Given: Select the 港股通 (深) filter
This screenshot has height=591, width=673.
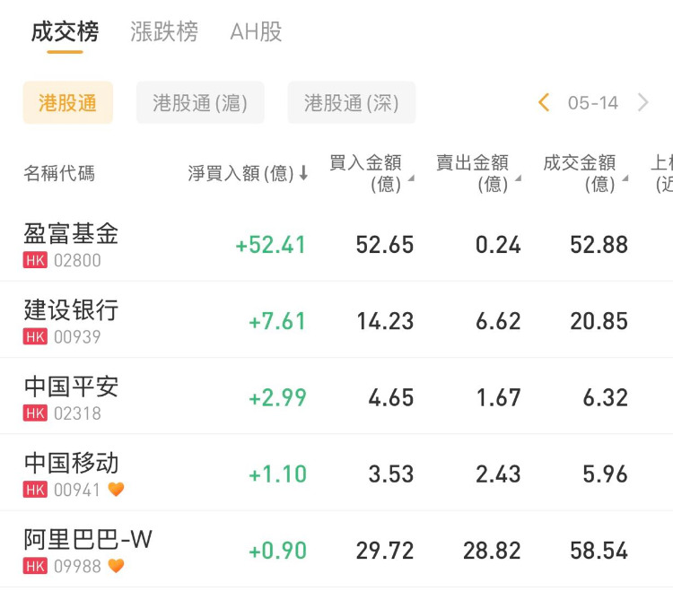Looking at the screenshot, I should (352, 103).
